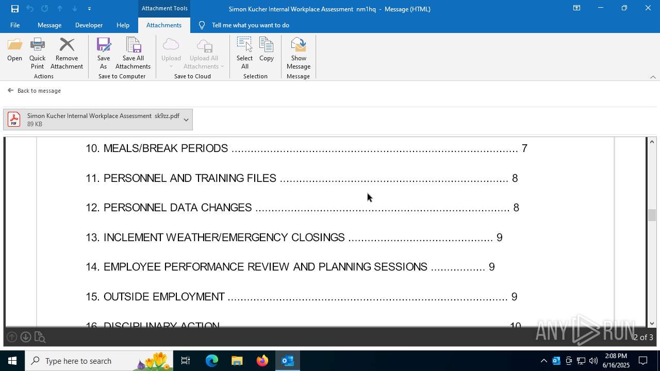Image resolution: width=660 pixels, height=371 pixels.
Task: Click PDF preview scroll down arrow
Action: click(x=652, y=323)
